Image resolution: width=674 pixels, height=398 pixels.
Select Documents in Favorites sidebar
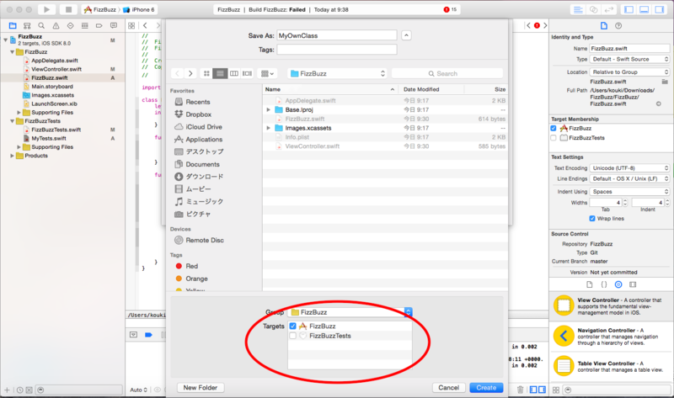click(202, 164)
